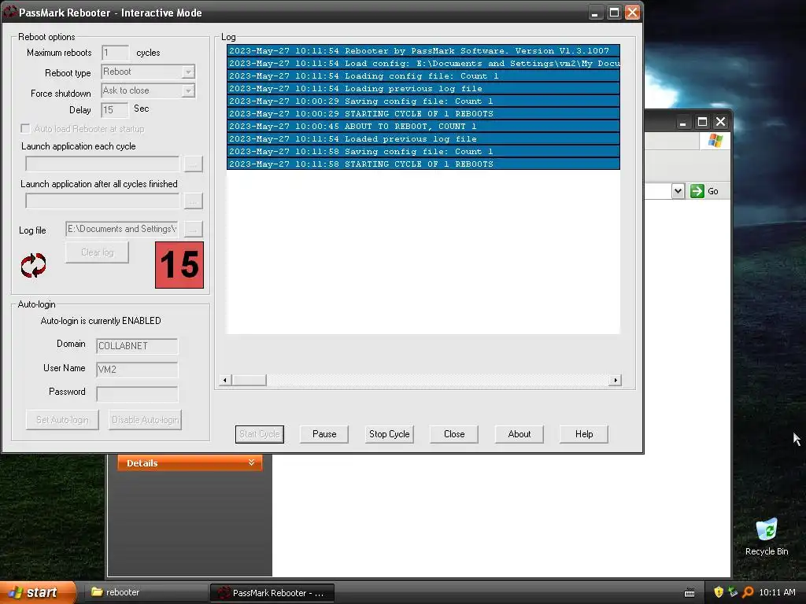806x604 pixels.
Task: Click the Start Cycle button
Action: pos(260,434)
